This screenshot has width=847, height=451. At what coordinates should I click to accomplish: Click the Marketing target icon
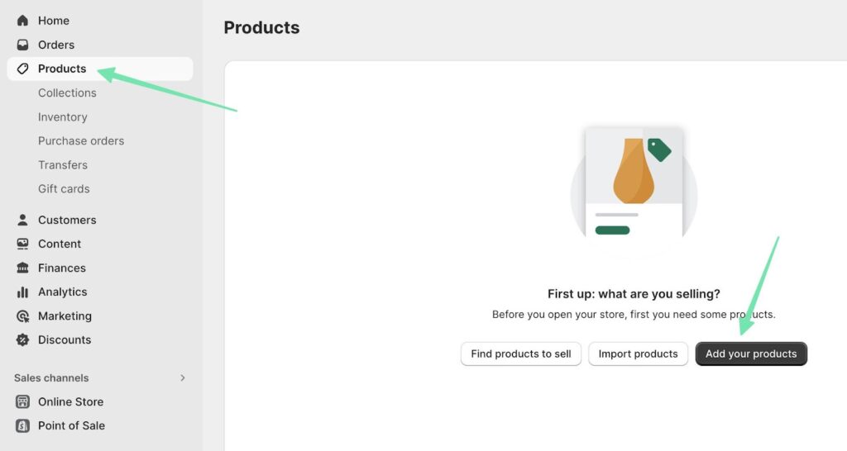coord(22,316)
